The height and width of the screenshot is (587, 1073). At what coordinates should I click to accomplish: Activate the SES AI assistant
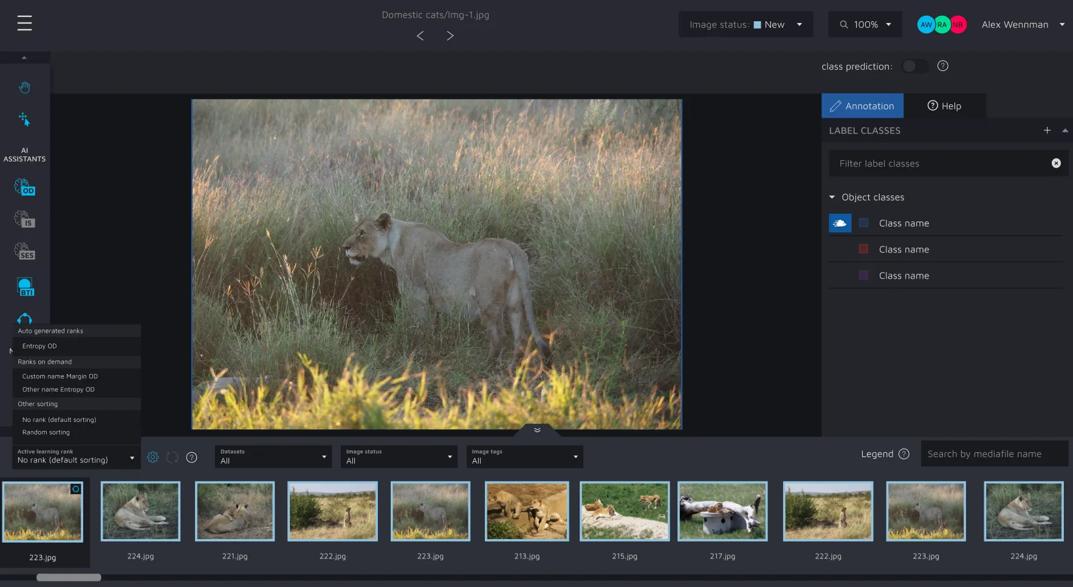[x=24, y=251]
